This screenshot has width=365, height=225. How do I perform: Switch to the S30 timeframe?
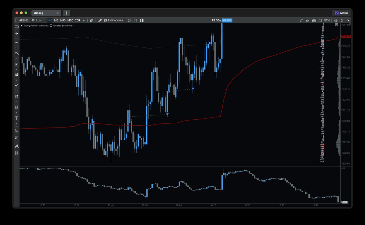coord(49,20)
